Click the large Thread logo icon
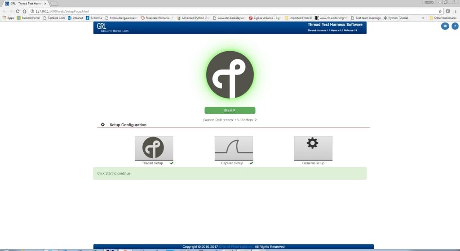460x251 pixels. 230,75
